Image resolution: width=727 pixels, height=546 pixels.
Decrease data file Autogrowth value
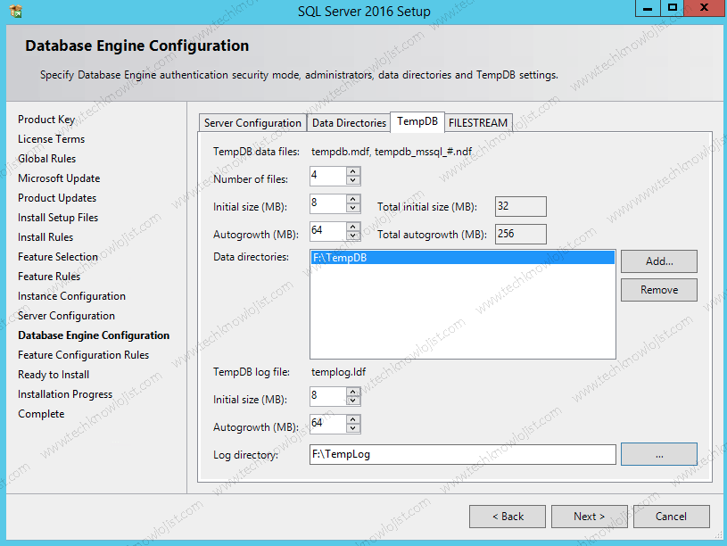(x=353, y=236)
